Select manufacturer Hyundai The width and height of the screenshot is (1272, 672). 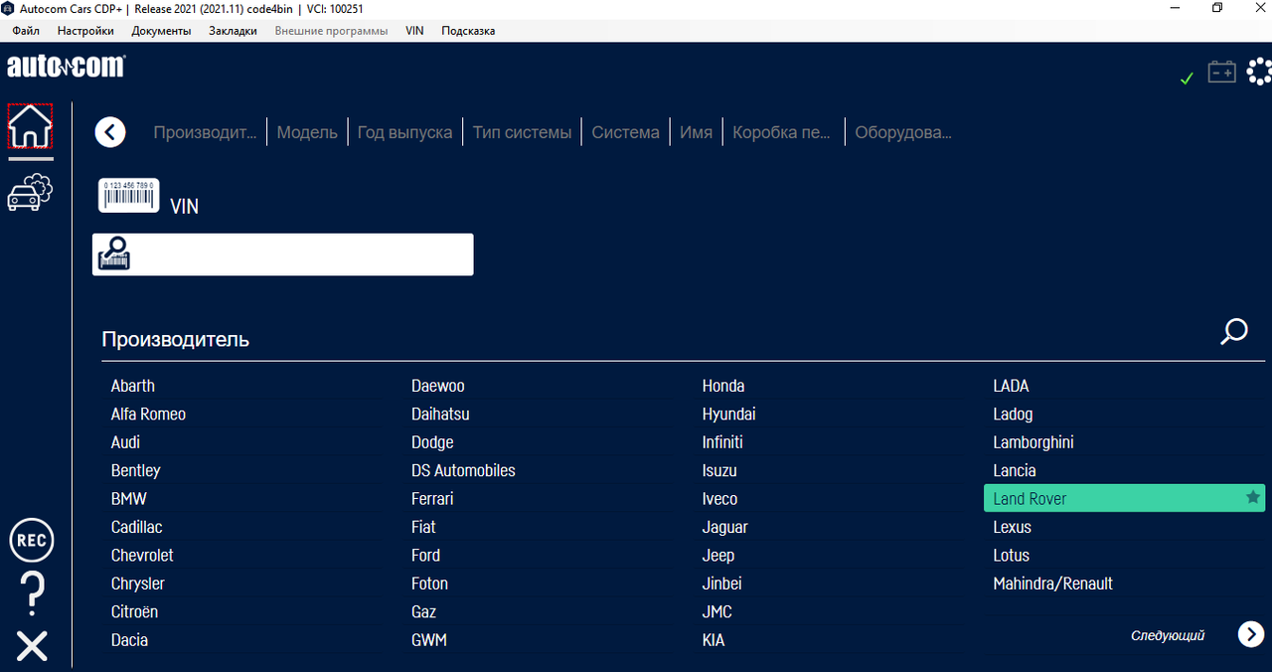[728, 414]
